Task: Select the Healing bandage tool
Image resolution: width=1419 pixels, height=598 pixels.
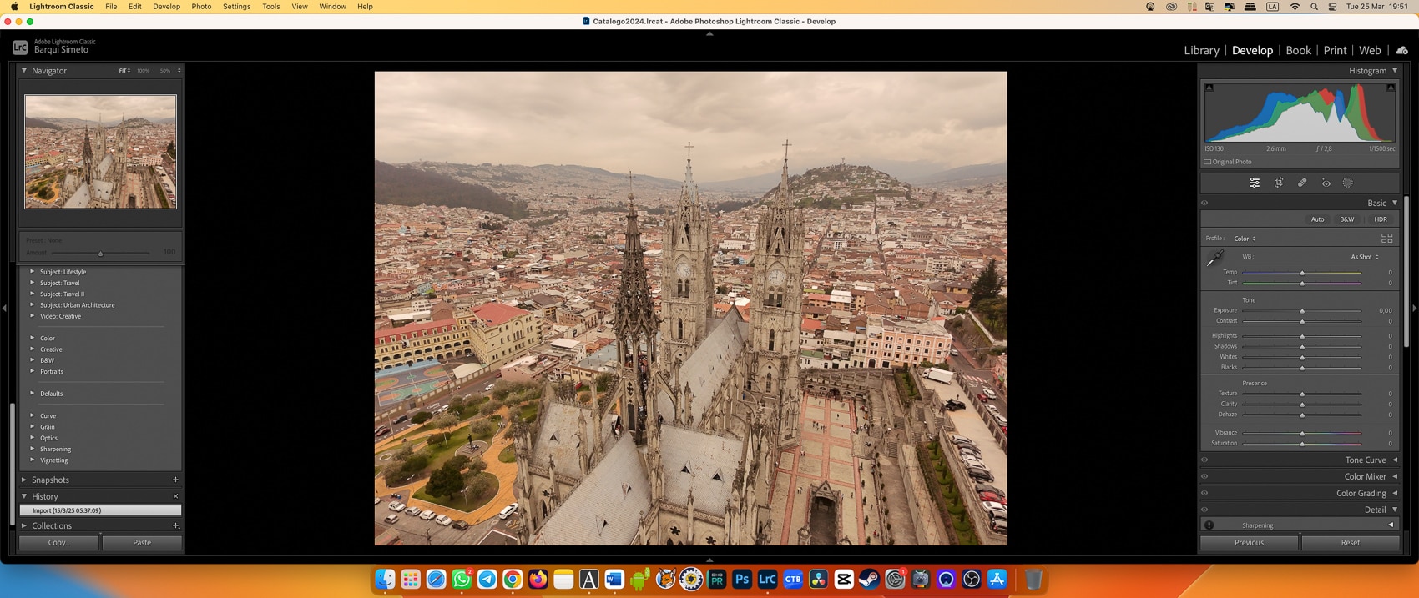Action: pos(1302,183)
